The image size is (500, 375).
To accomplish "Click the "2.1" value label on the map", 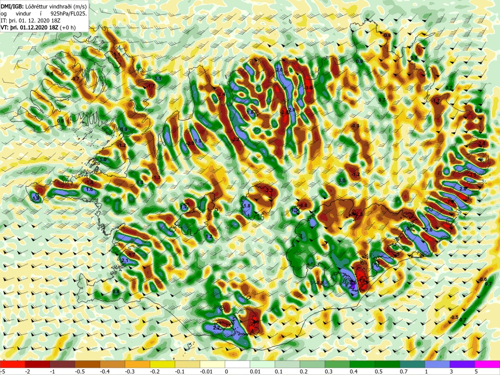I will (125, 260).
